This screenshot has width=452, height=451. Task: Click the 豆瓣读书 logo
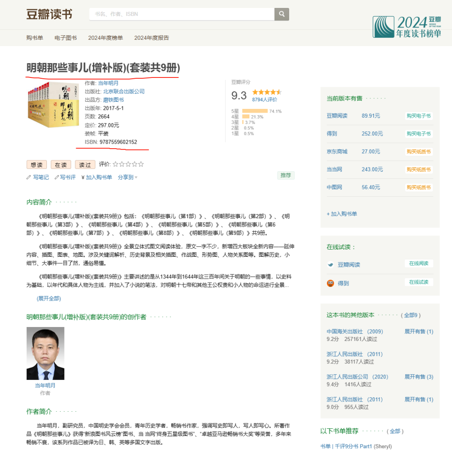point(49,14)
